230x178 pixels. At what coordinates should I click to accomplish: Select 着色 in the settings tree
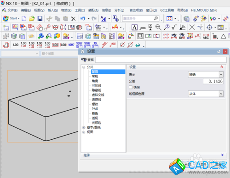95,113
